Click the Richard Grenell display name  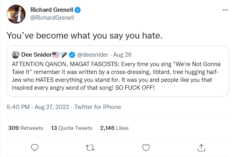52,10
